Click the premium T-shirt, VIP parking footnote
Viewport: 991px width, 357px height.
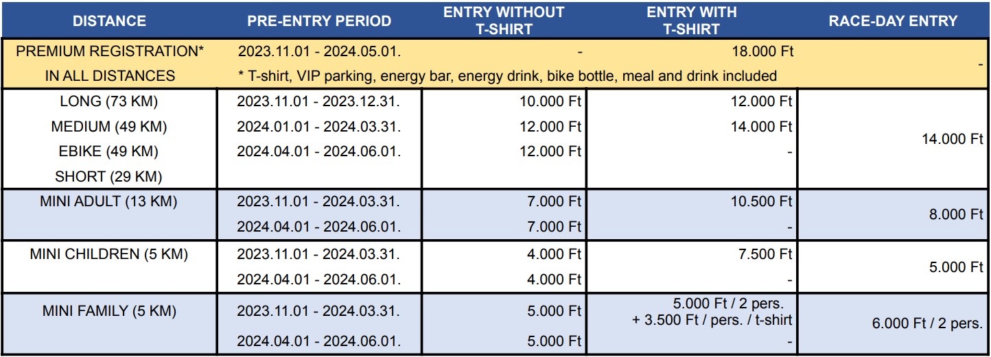[x=507, y=75]
